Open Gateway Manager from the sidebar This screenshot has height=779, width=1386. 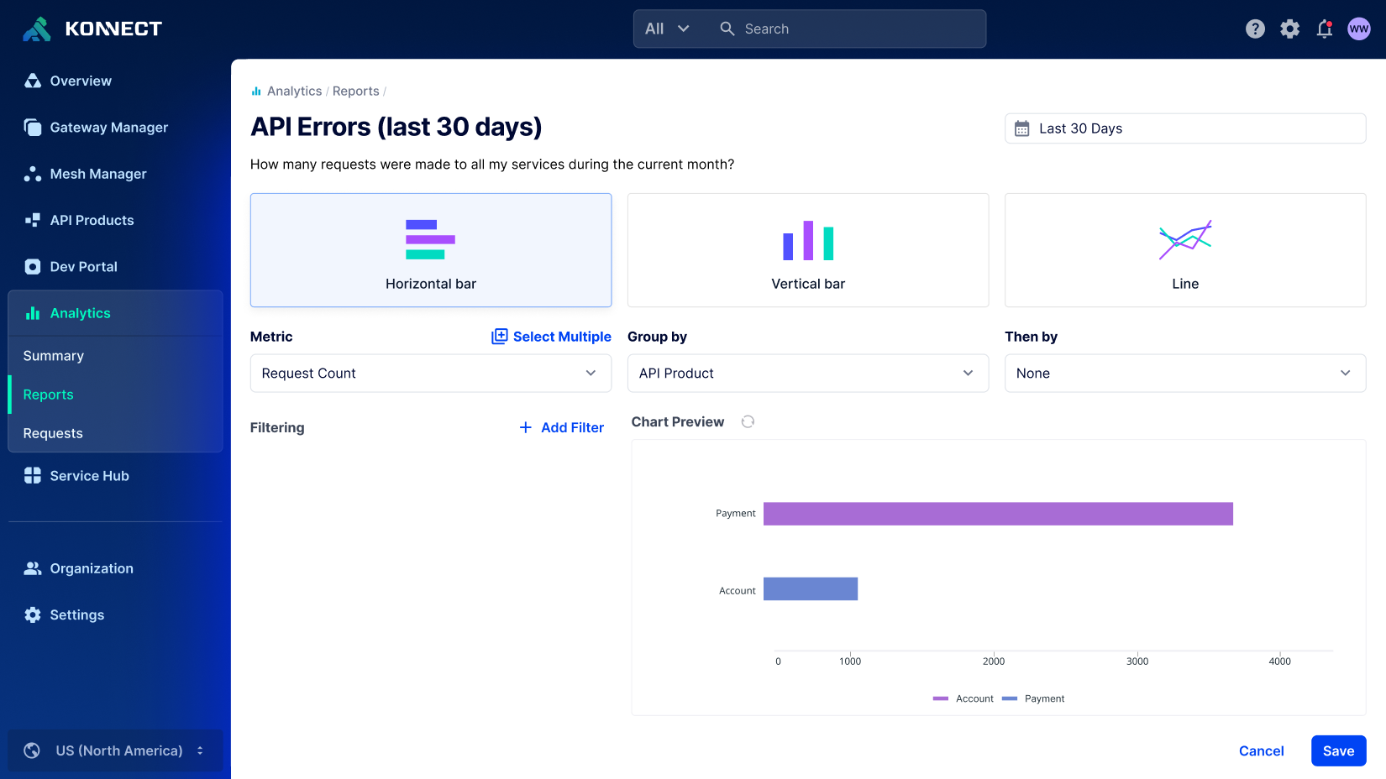coord(108,128)
